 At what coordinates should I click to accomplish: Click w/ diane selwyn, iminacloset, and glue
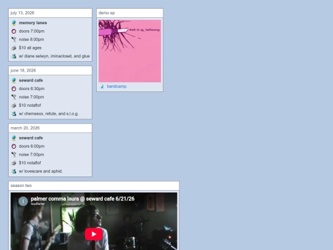[54, 56]
